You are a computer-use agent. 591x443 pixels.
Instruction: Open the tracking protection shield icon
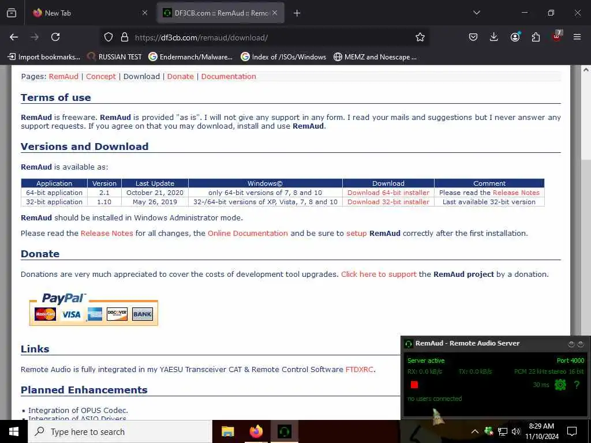[109, 37]
